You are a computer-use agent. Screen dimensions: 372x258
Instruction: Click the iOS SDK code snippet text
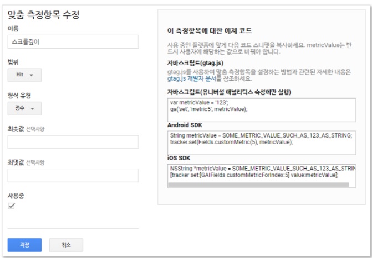(x=262, y=172)
